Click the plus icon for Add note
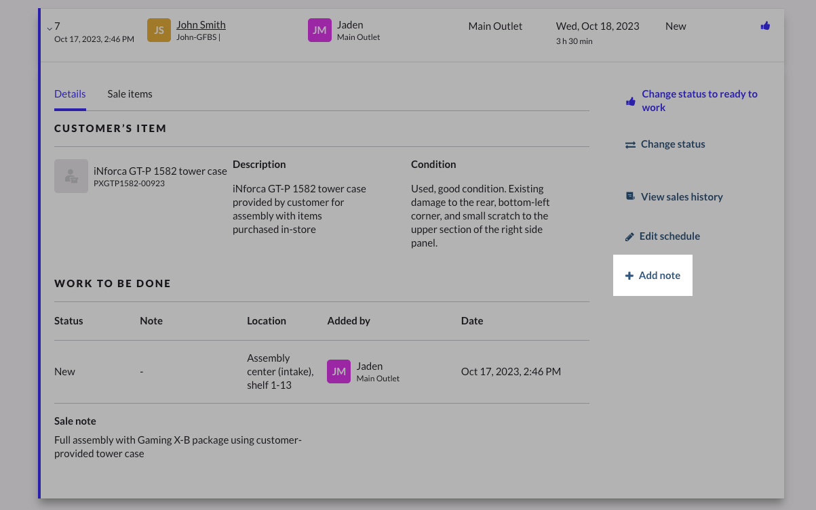Screen dimensions: 816x510 (629, 276)
